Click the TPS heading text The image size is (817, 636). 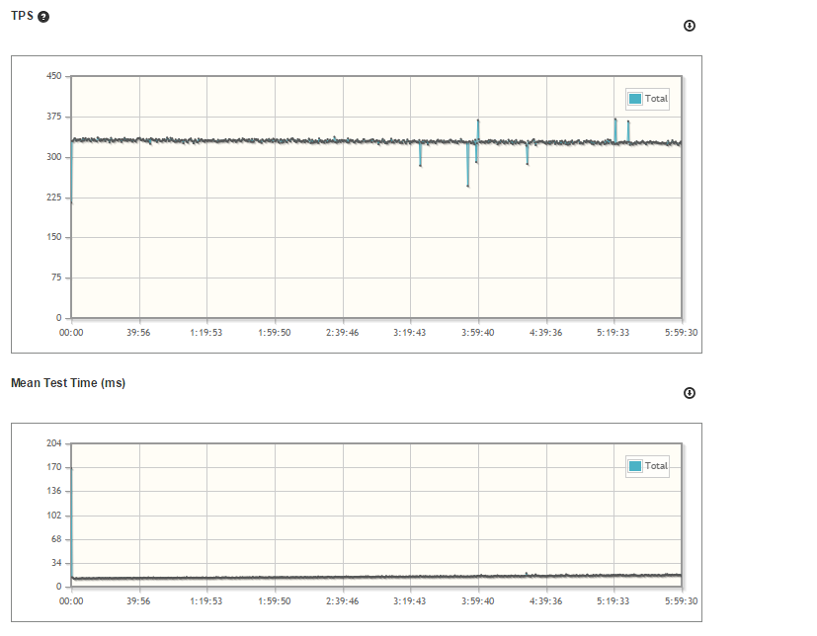[22, 17]
